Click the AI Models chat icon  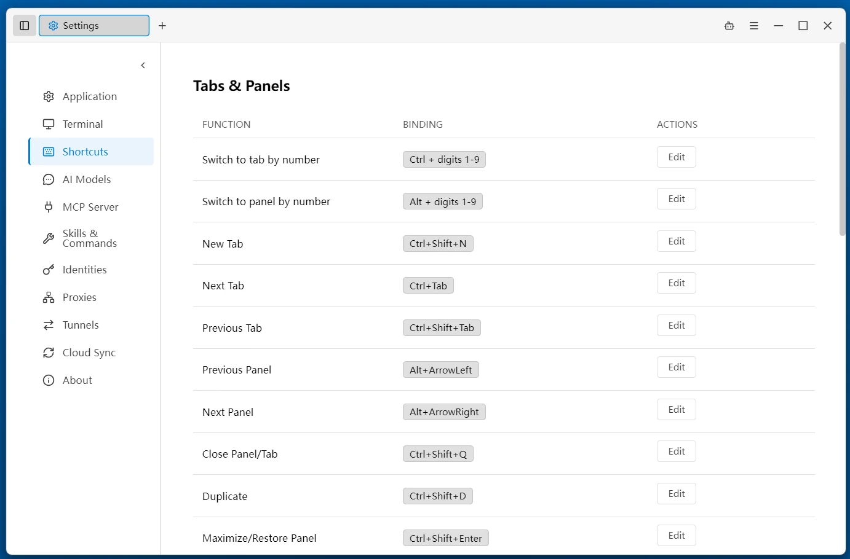(49, 179)
